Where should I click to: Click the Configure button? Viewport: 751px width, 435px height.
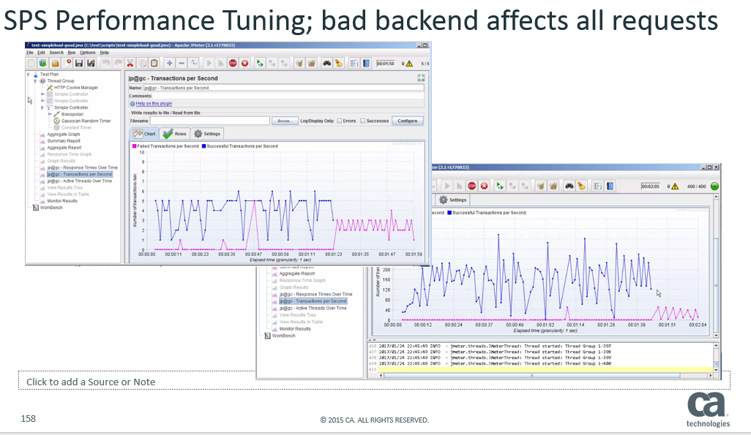pos(407,121)
